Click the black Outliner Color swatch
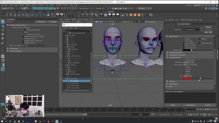The width and height of the screenshot is (219, 123). coord(187,50)
